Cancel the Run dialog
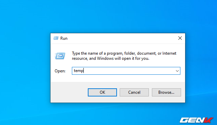The width and height of the screenshot is (217, 125). pyautogui.click(x=134, y=92)
